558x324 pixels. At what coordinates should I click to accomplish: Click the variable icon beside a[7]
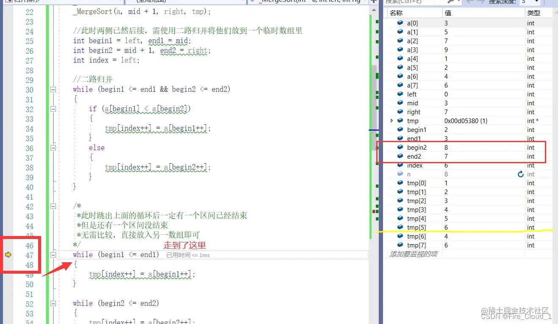(400, 85)
